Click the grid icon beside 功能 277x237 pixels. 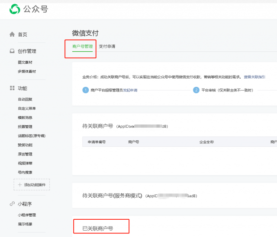12,88
